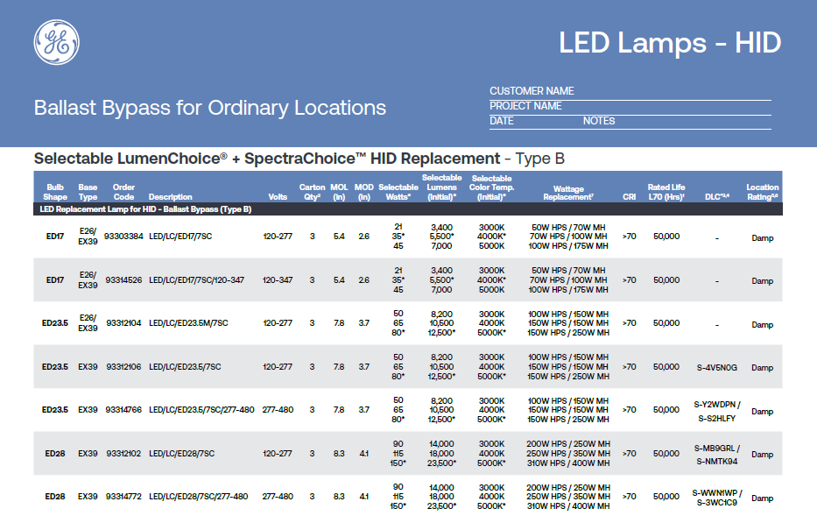Click '12,500*' lumens in the 93312104 row

tap(442, 333)
